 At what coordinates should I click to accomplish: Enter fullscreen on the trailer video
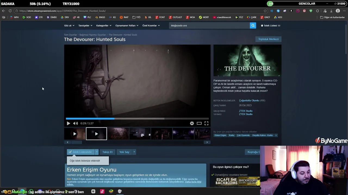tap(206, 123)
